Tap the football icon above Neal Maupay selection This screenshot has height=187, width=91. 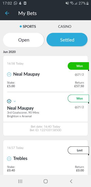(x=9, y=101)
